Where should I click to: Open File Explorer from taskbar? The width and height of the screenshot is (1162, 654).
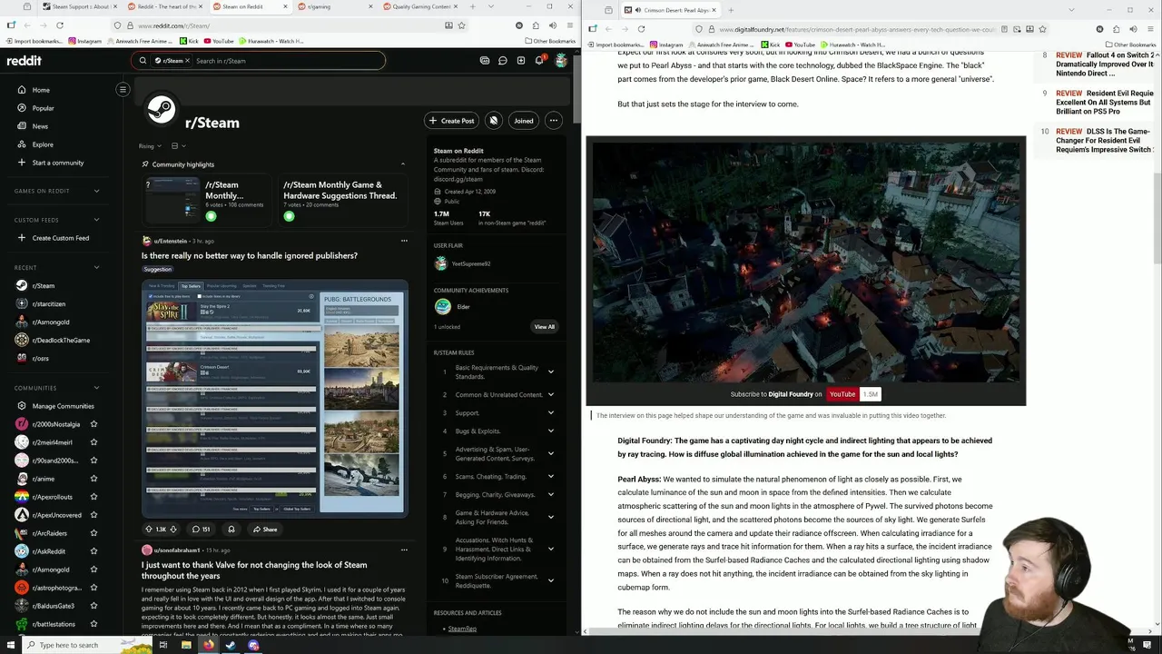185,645
